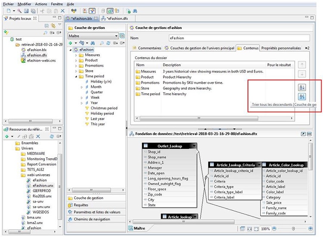
Task: Expand the Promotions folder in the tree
Action: [76, 66]
